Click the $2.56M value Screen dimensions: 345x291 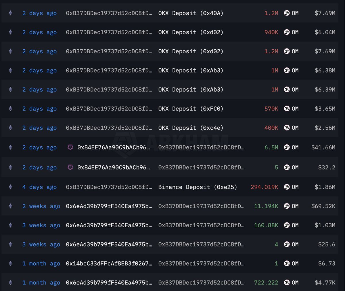click(x=325, y=128)
